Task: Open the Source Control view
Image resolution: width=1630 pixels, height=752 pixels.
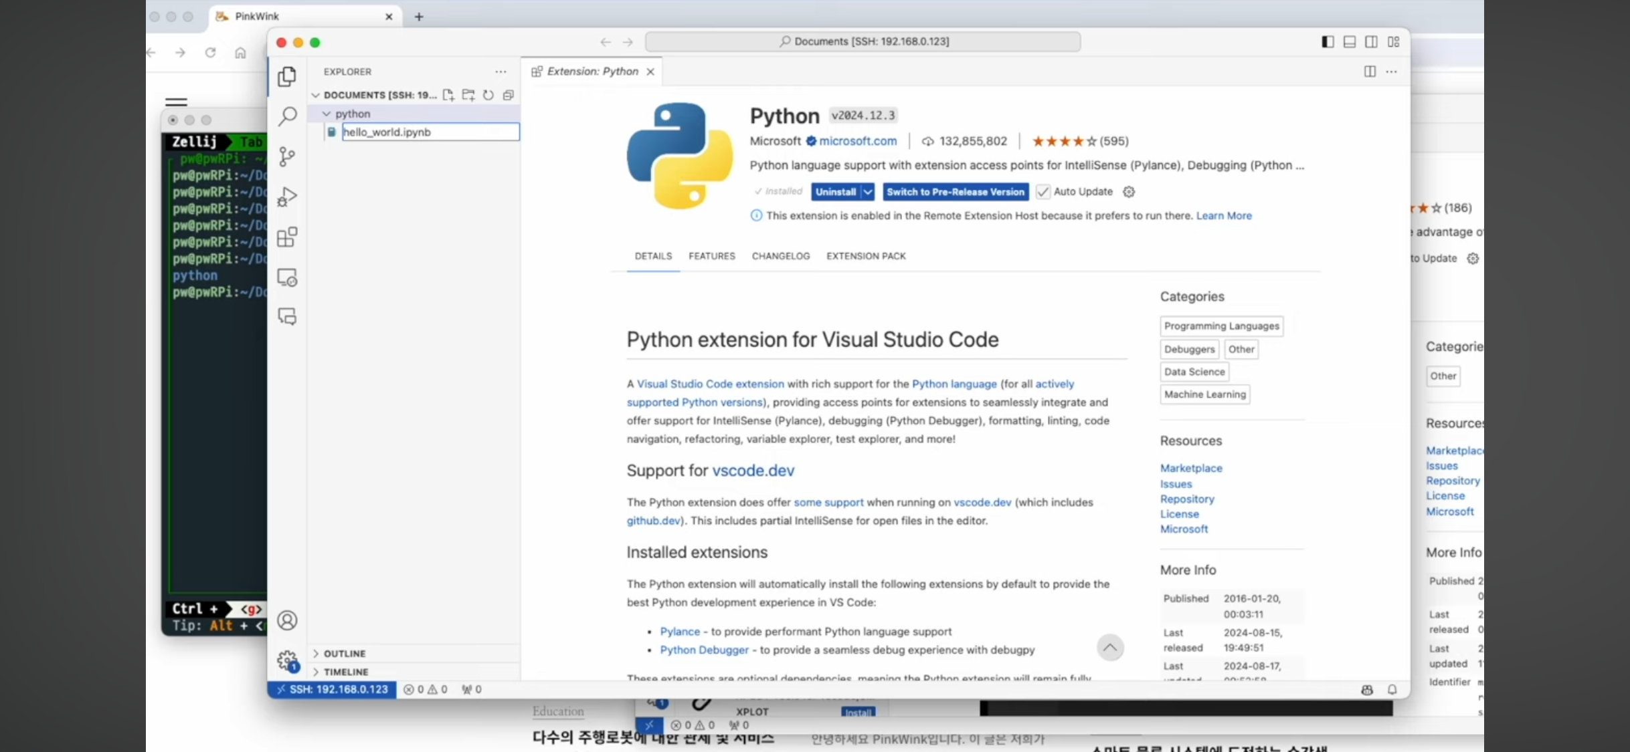Action: pos(287,157)
